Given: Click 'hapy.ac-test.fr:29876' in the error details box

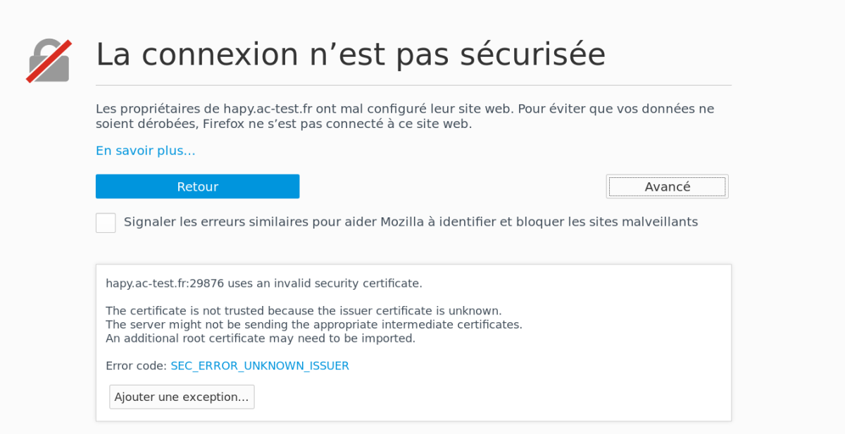Looking at the screenshot, I should [x=165, y=283].
